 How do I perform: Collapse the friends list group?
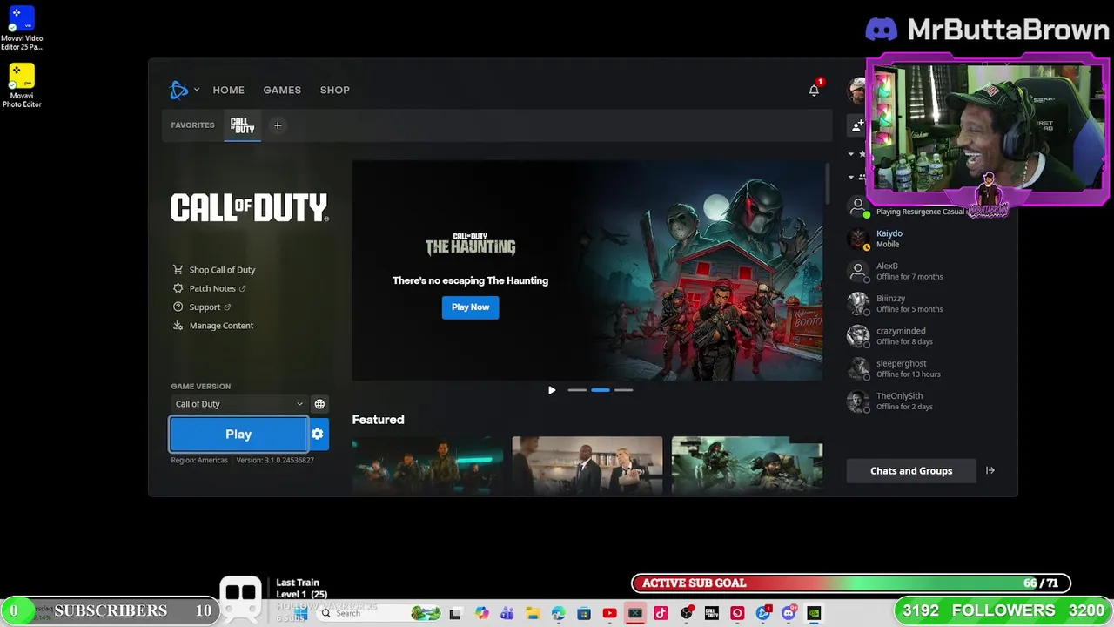click(x=851, y=177)
